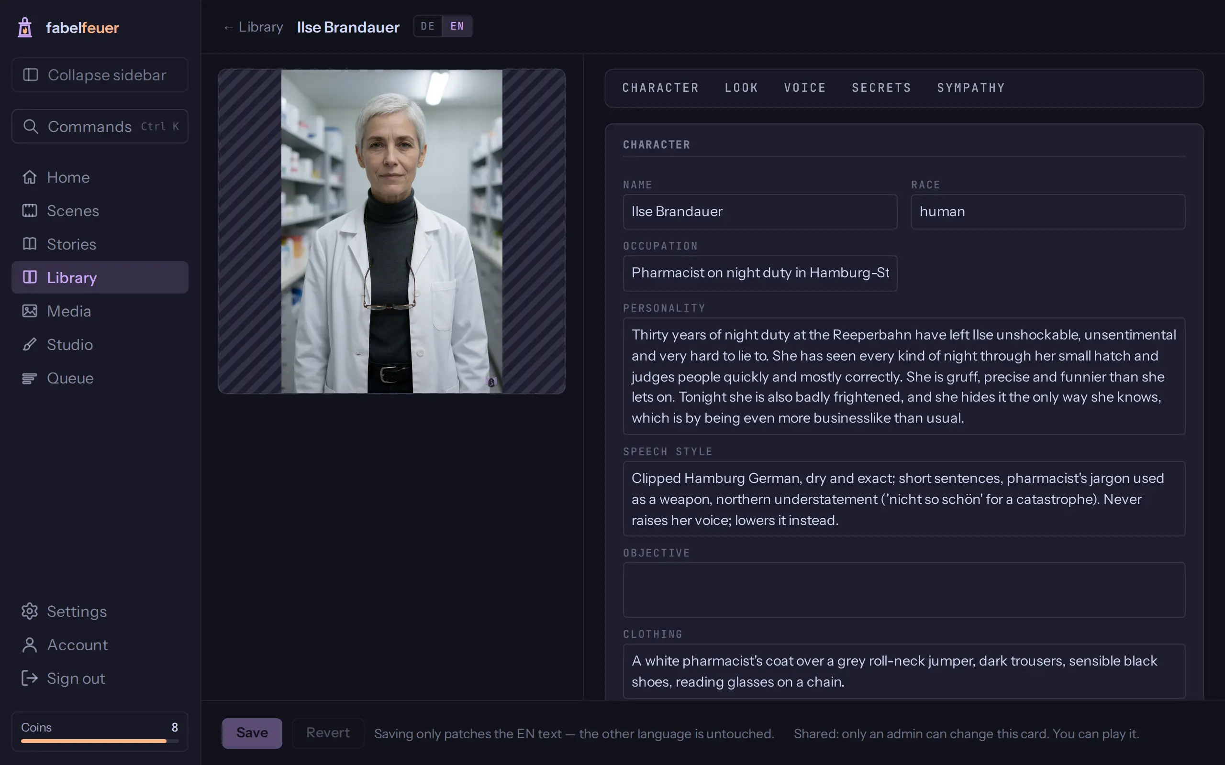Click the Coins balance progress bar
Viewport: 1225px width, 765px height.
click(x=100, y=741)
